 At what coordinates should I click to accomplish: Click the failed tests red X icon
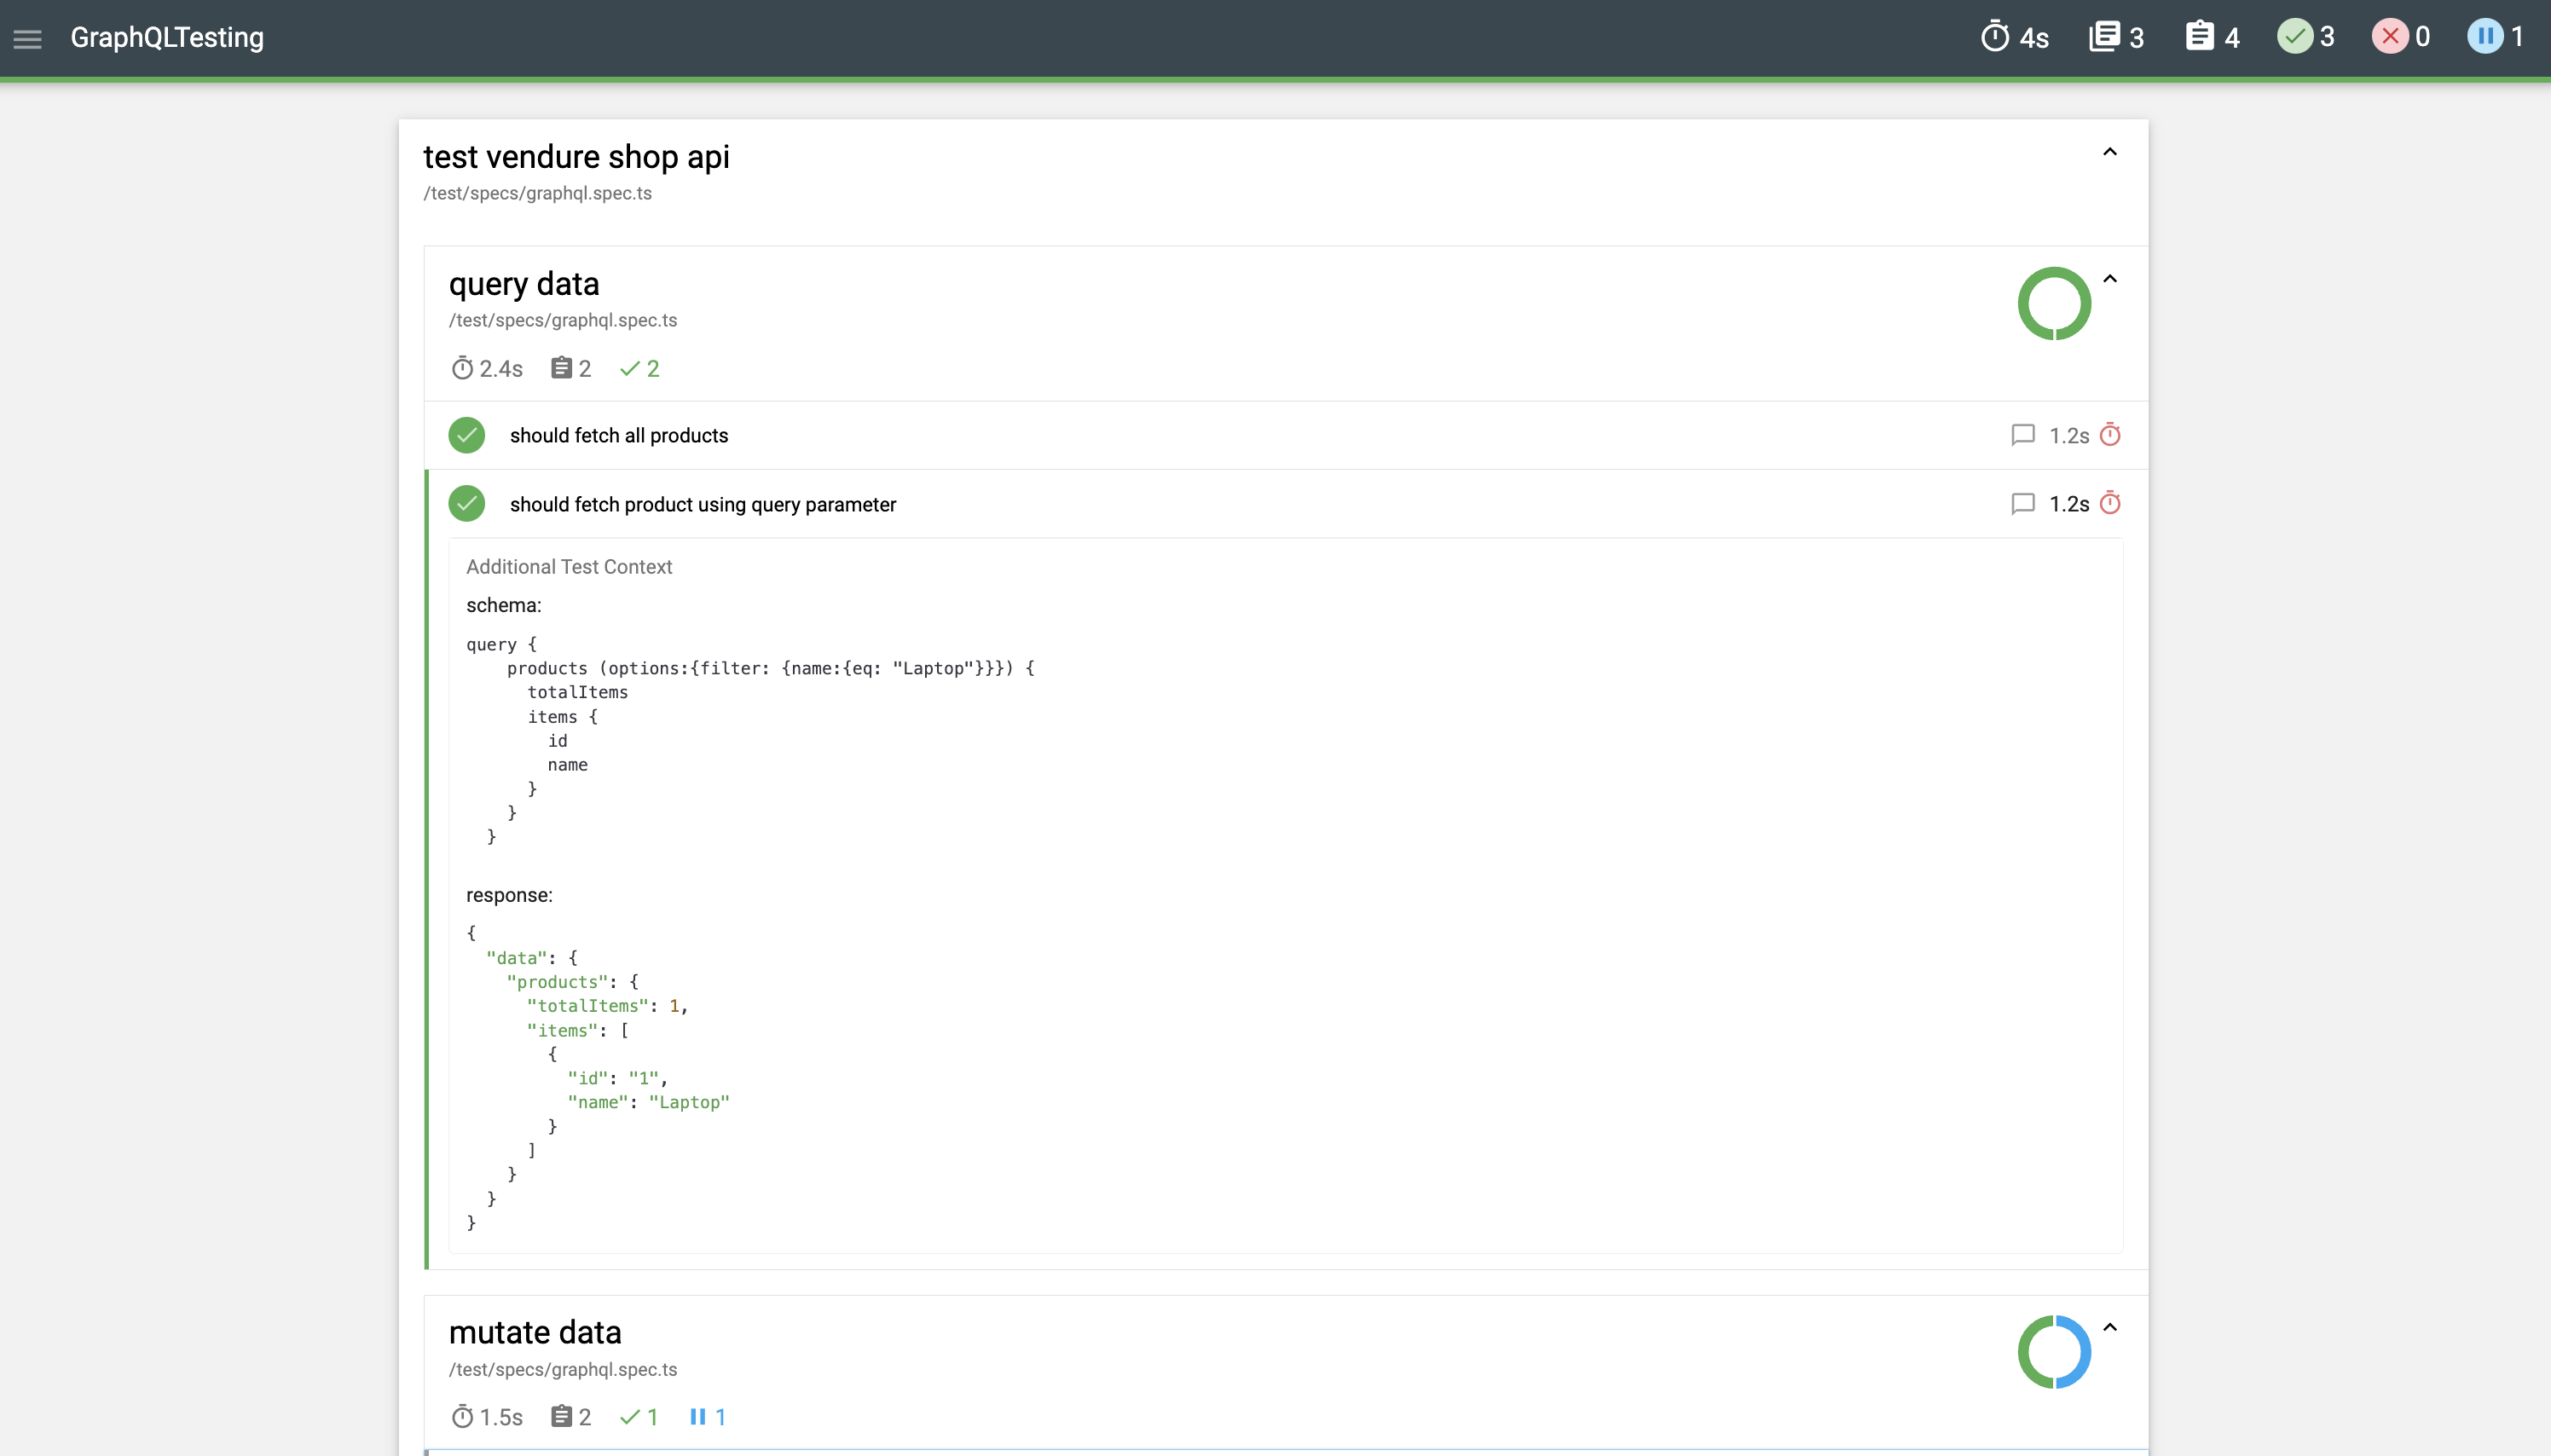tap(2390, 37)
